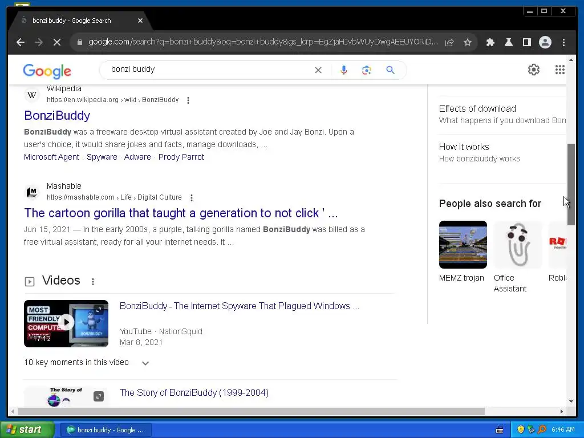Click the browser forward arrow
584x438 pixels.
point(39,42)
